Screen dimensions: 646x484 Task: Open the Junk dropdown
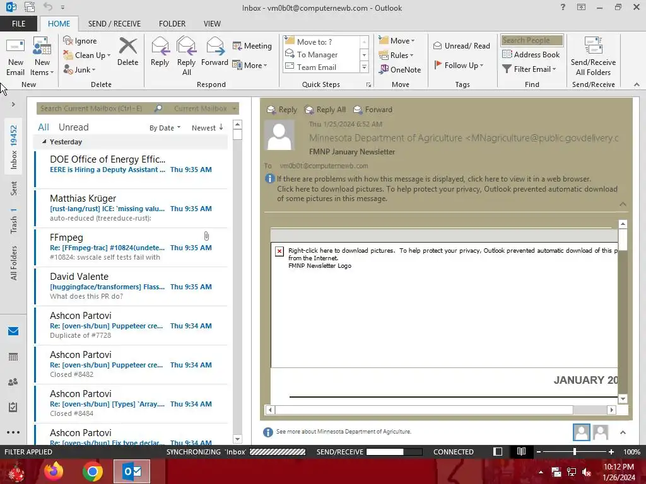(x=79, y=69)
